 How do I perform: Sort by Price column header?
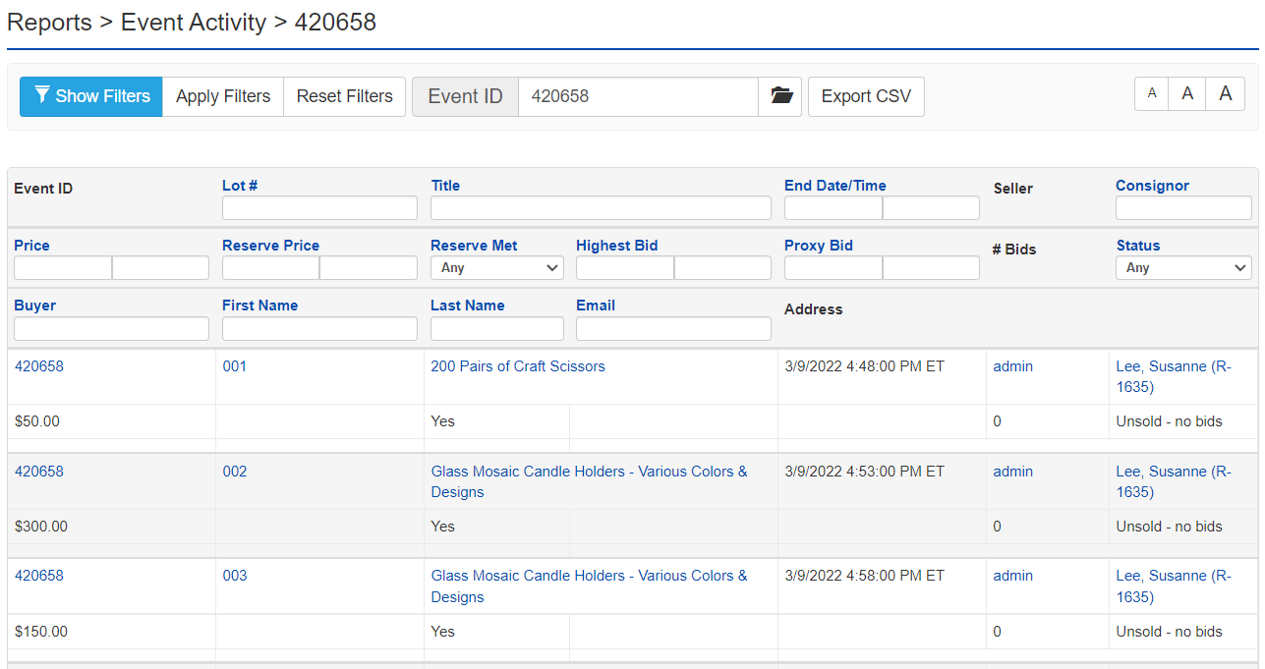31,246
